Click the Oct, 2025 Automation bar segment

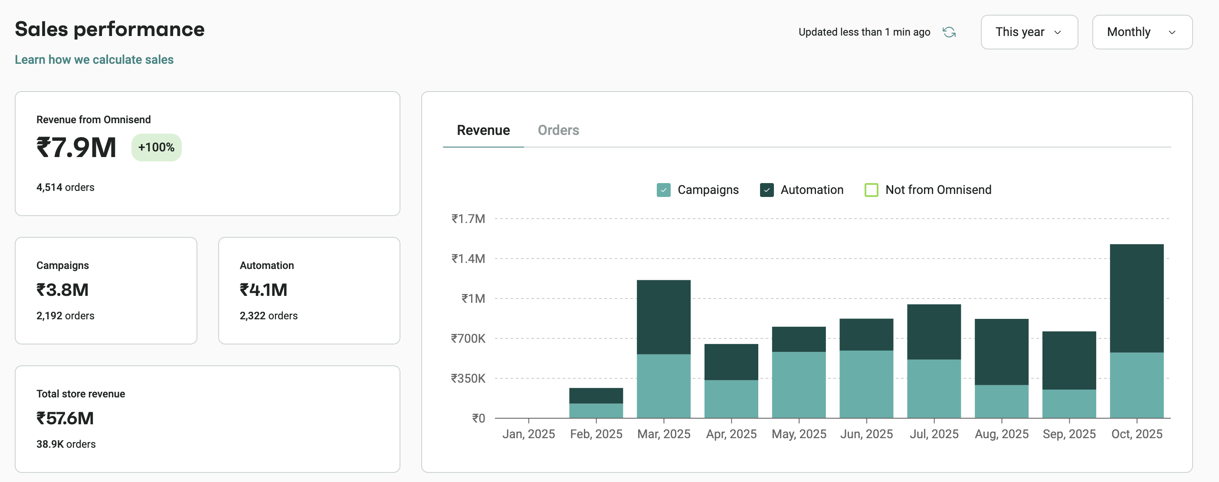coord(1137,298)
